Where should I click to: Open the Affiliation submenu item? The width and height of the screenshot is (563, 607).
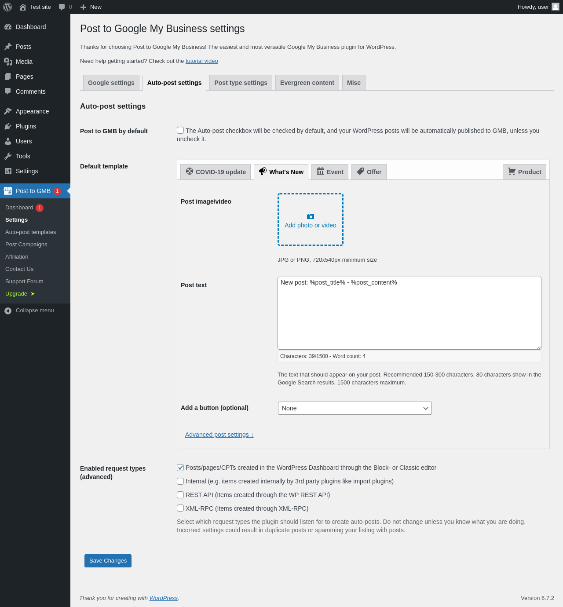point(17,257)
